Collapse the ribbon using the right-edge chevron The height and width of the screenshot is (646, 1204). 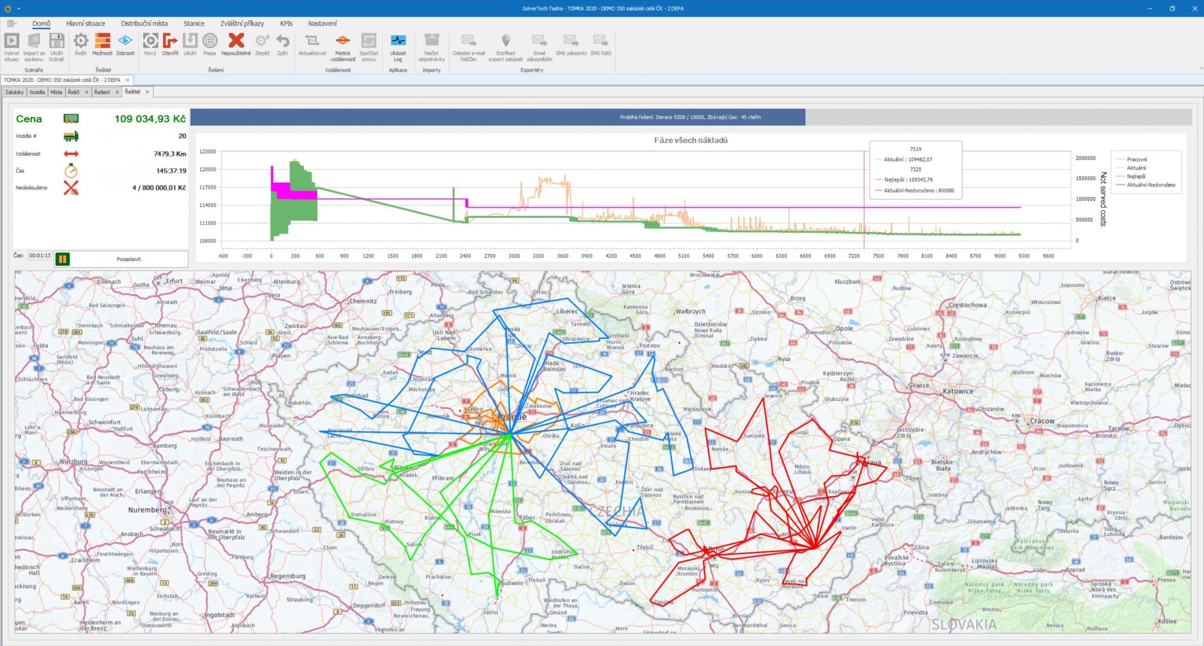point(1200,69)
